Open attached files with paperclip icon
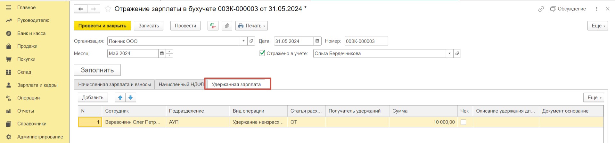The width and height of the screenshot is (615, 143). (227, 26)
